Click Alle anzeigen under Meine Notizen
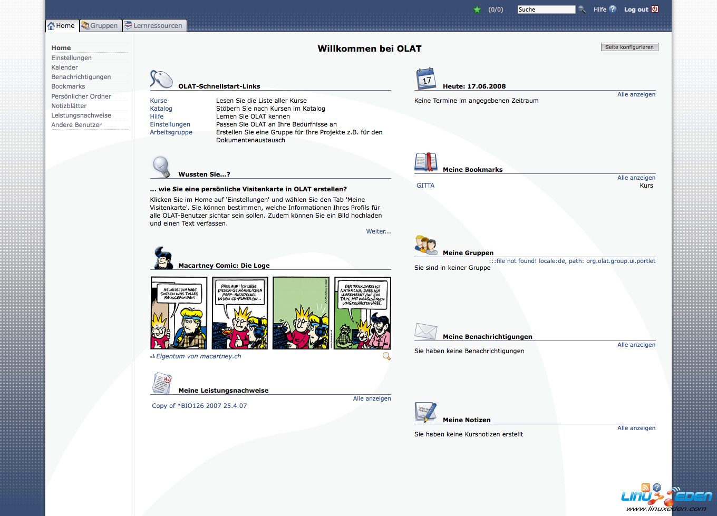717x516 pixels. [x=636, y=428]
